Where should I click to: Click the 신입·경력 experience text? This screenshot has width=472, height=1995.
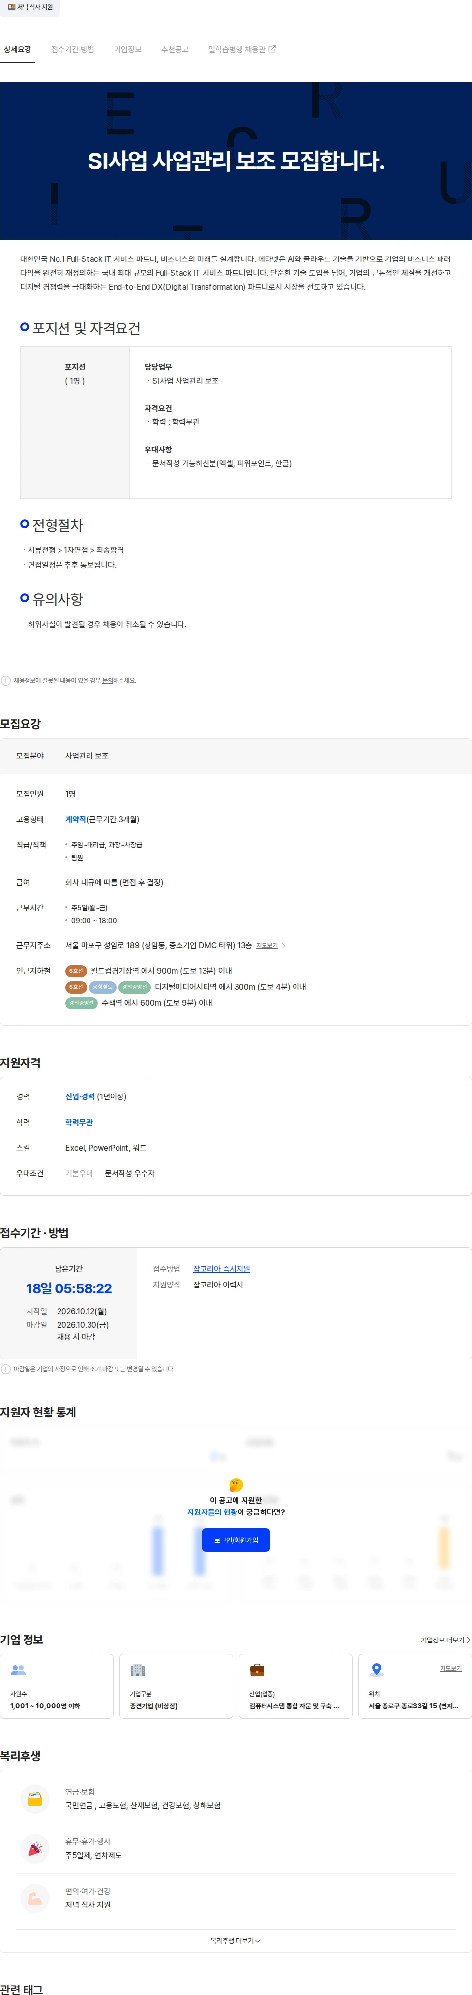[80, 1096]
